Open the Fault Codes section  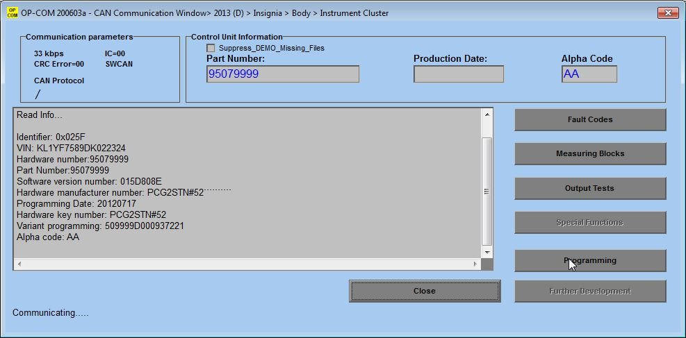tap(589, 119)
